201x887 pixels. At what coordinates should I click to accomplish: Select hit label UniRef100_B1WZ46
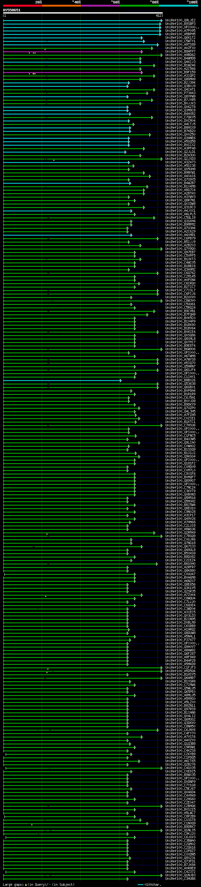[180, 65]
